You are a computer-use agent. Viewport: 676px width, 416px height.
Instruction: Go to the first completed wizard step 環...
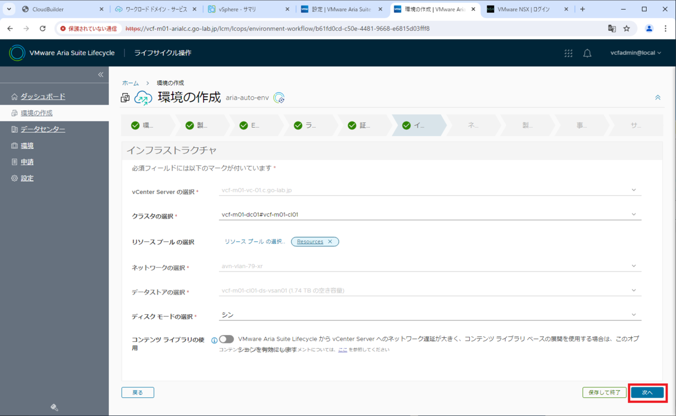point(148,125)
